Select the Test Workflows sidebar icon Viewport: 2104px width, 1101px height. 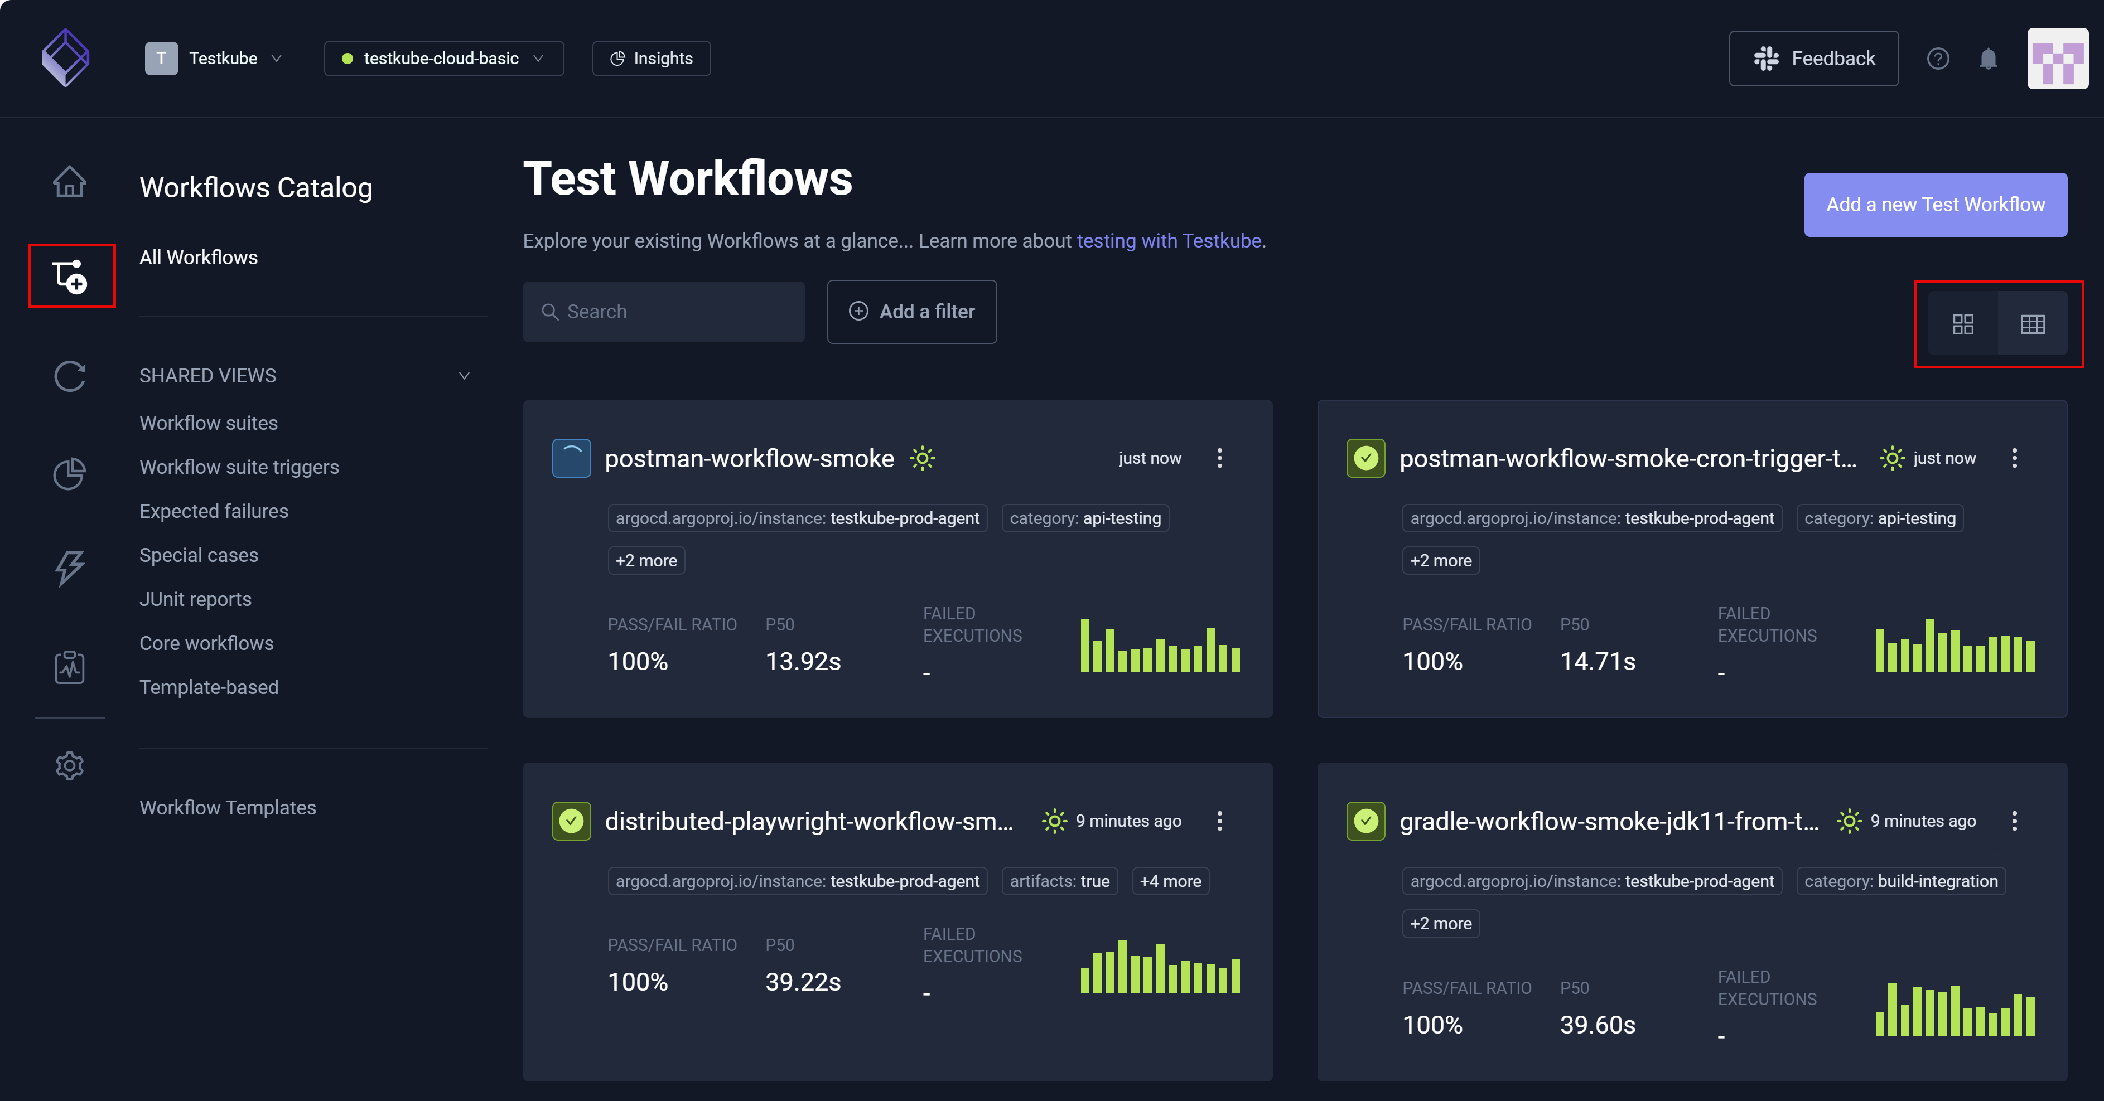pos(70,276)
